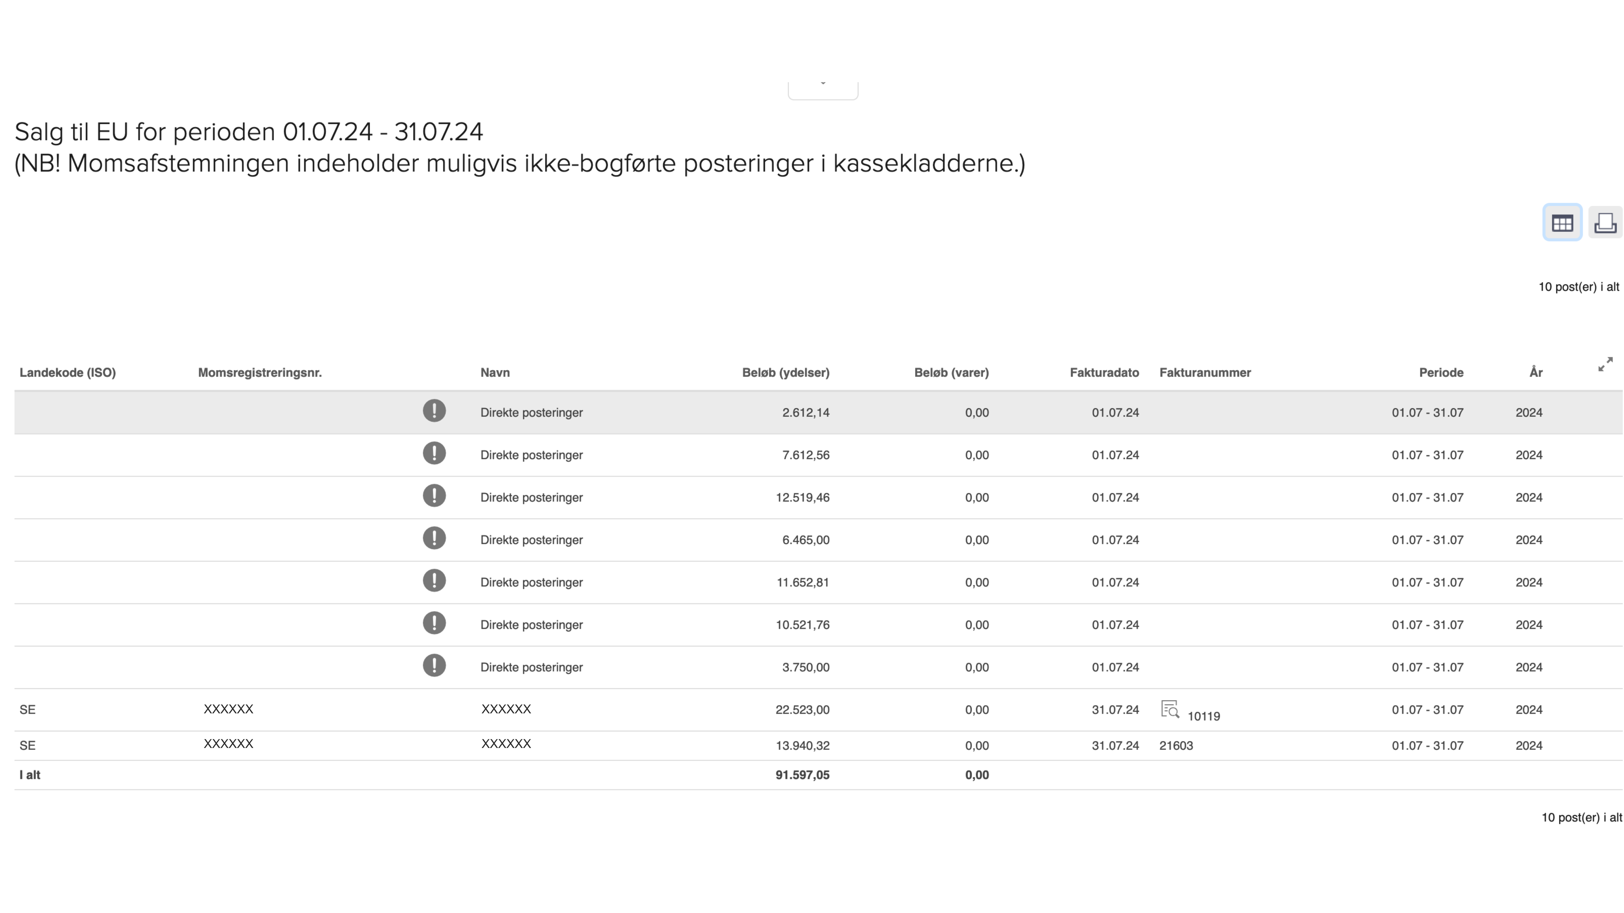Sort by Landekode (ISO) column header
Image resolution: width=1624 pixels, height=913 pixels.
(x=67, y=373)
